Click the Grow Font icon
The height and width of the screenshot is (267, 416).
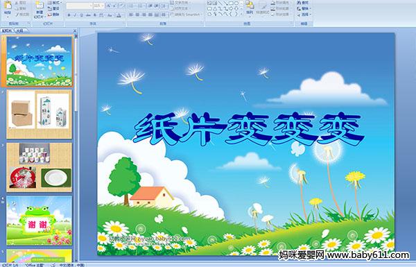tap(108, 6)
